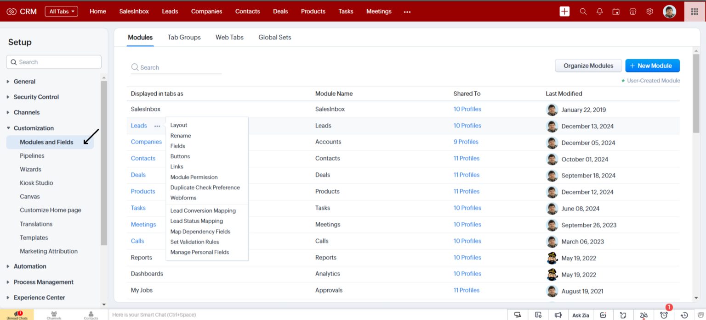Switch to the Web Tabs tab

point(229,38)
